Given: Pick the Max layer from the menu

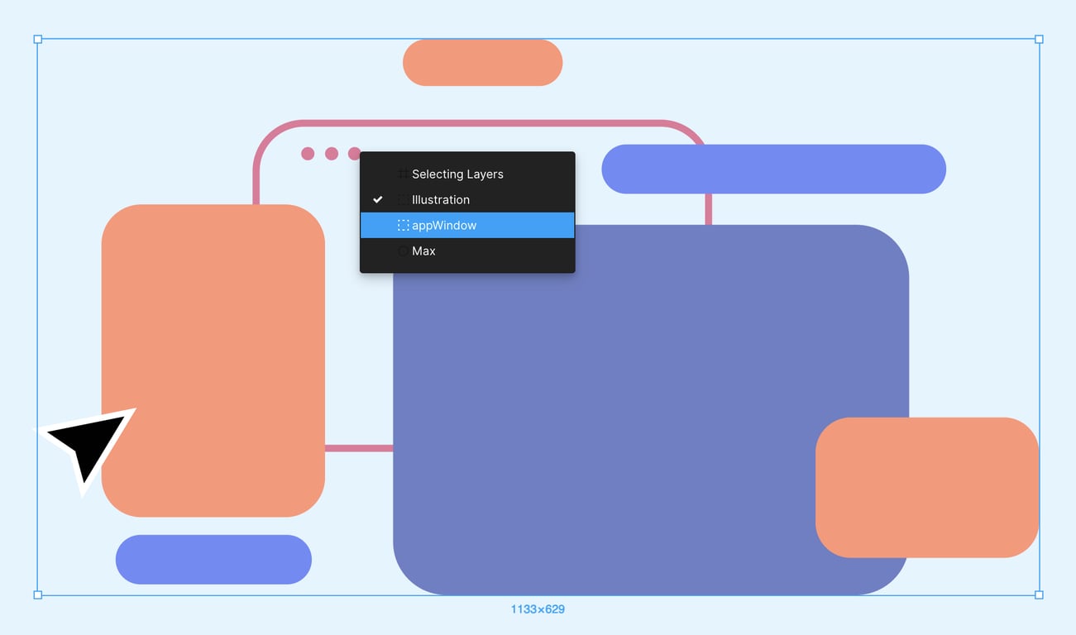Looking at the screenshot, I should pos(423,251).
